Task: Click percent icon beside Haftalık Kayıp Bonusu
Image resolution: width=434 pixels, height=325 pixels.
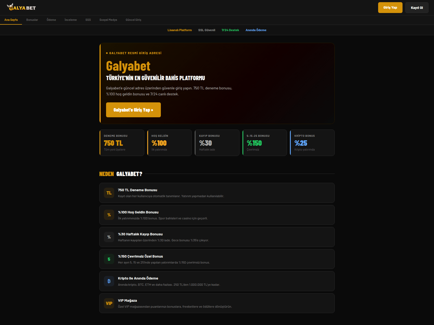Action: [x=109, y=237]
